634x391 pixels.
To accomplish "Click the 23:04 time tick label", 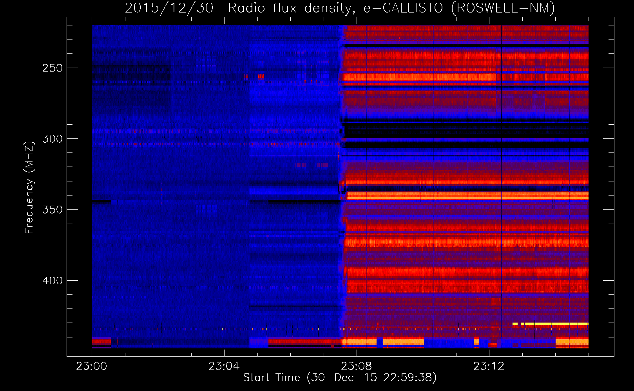I will pyautogui.click(x=224, y=366).
